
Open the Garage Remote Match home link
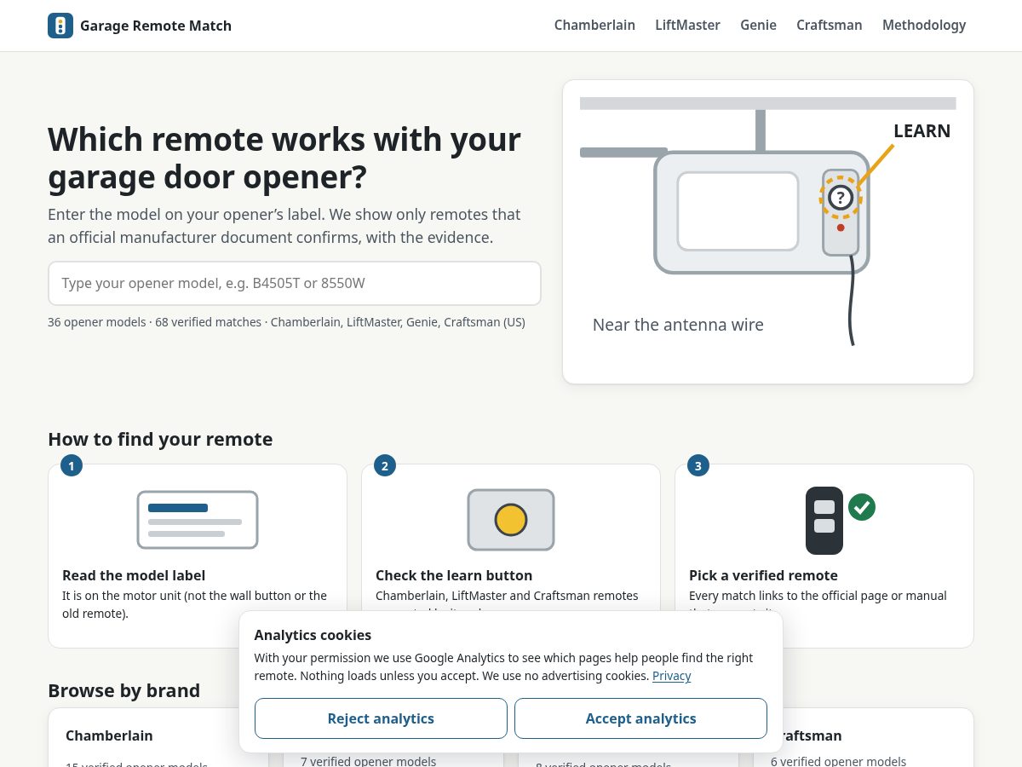point(140,26)
